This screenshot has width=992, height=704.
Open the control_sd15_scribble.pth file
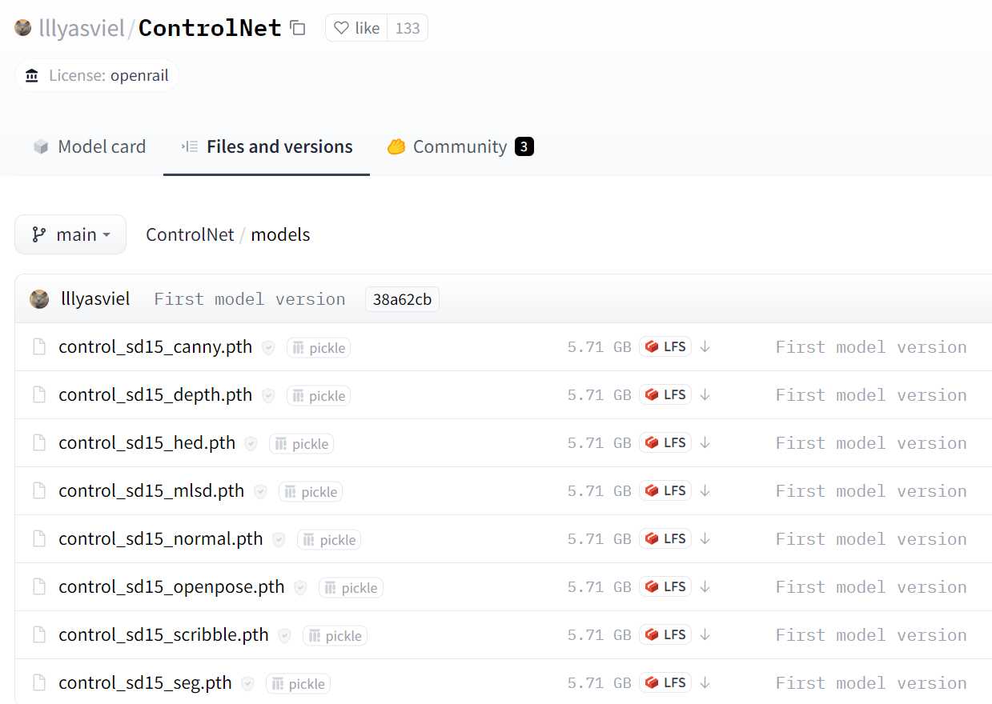(x=163, y=634)
